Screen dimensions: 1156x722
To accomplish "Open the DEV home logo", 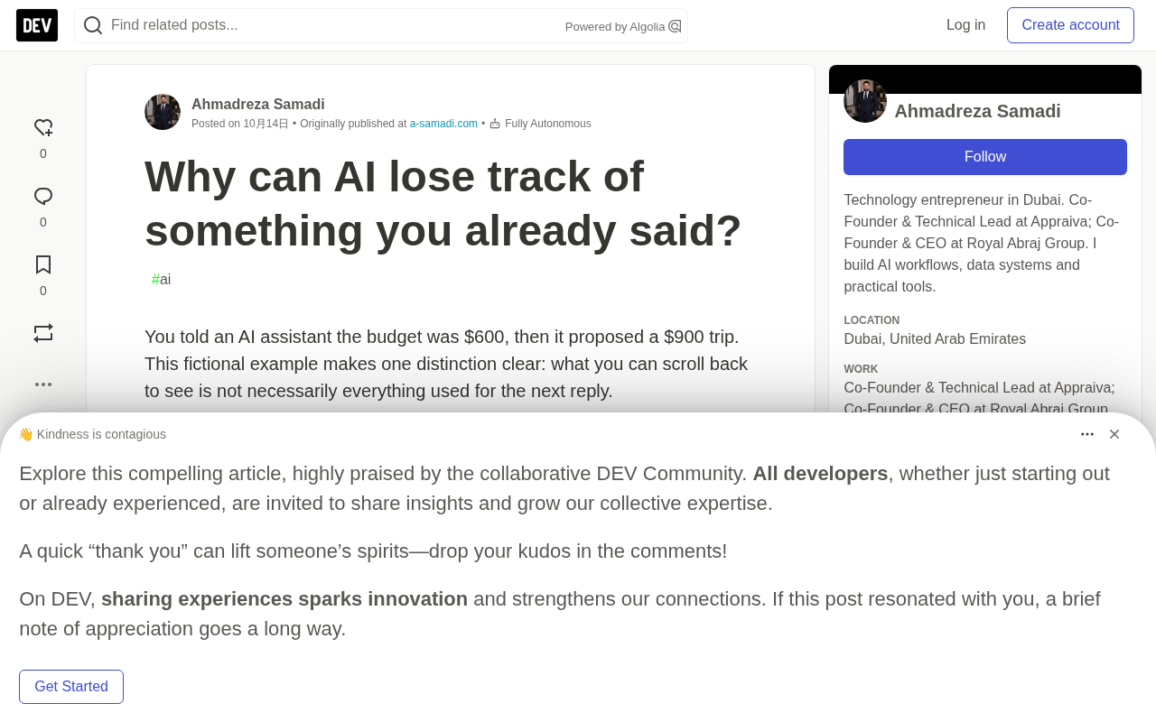I will point(37,25).
